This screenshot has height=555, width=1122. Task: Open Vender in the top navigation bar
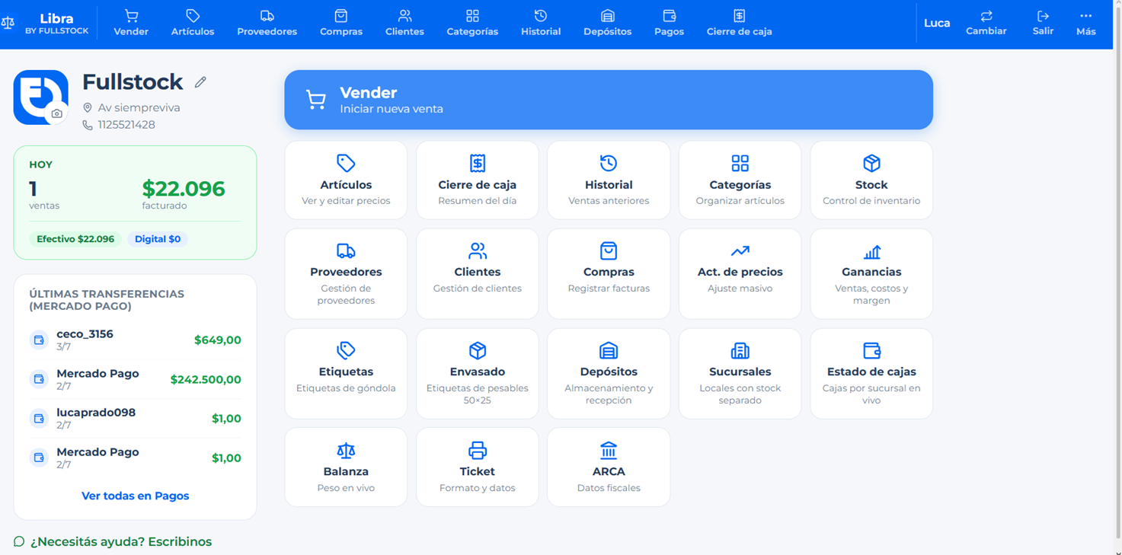point(131,23)
